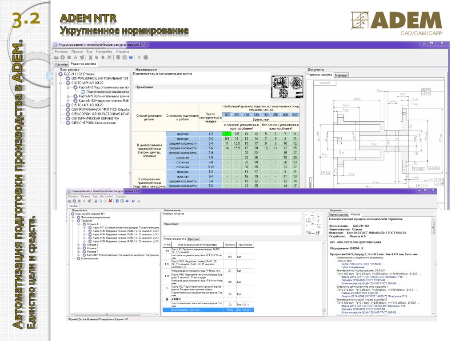The width and height of the screenshot is (455, 341).
Task: Collapse Токарная node in lower window tree
Action: [x=72, y=221]
